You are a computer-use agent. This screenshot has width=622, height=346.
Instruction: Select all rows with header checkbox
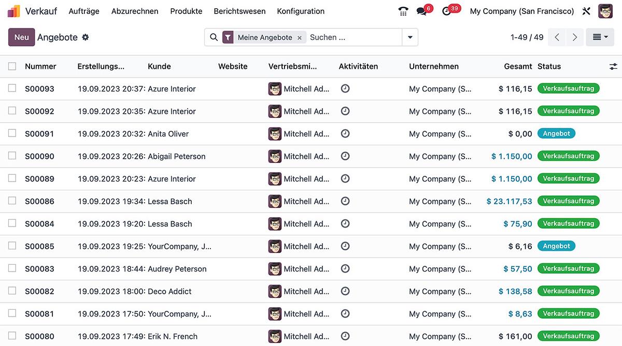pyautogui.click(x=12, y=66)
